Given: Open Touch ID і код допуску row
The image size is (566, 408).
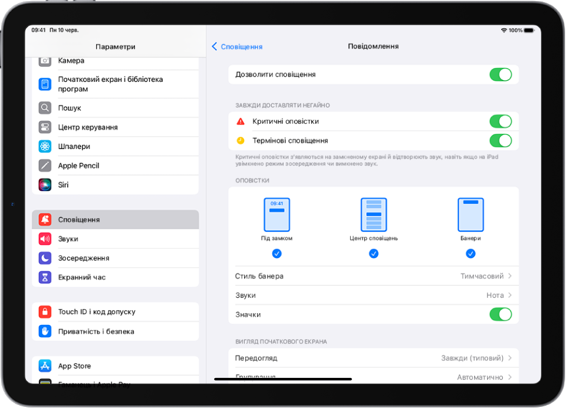Looking at the screenshot, I should click(115, 311).
